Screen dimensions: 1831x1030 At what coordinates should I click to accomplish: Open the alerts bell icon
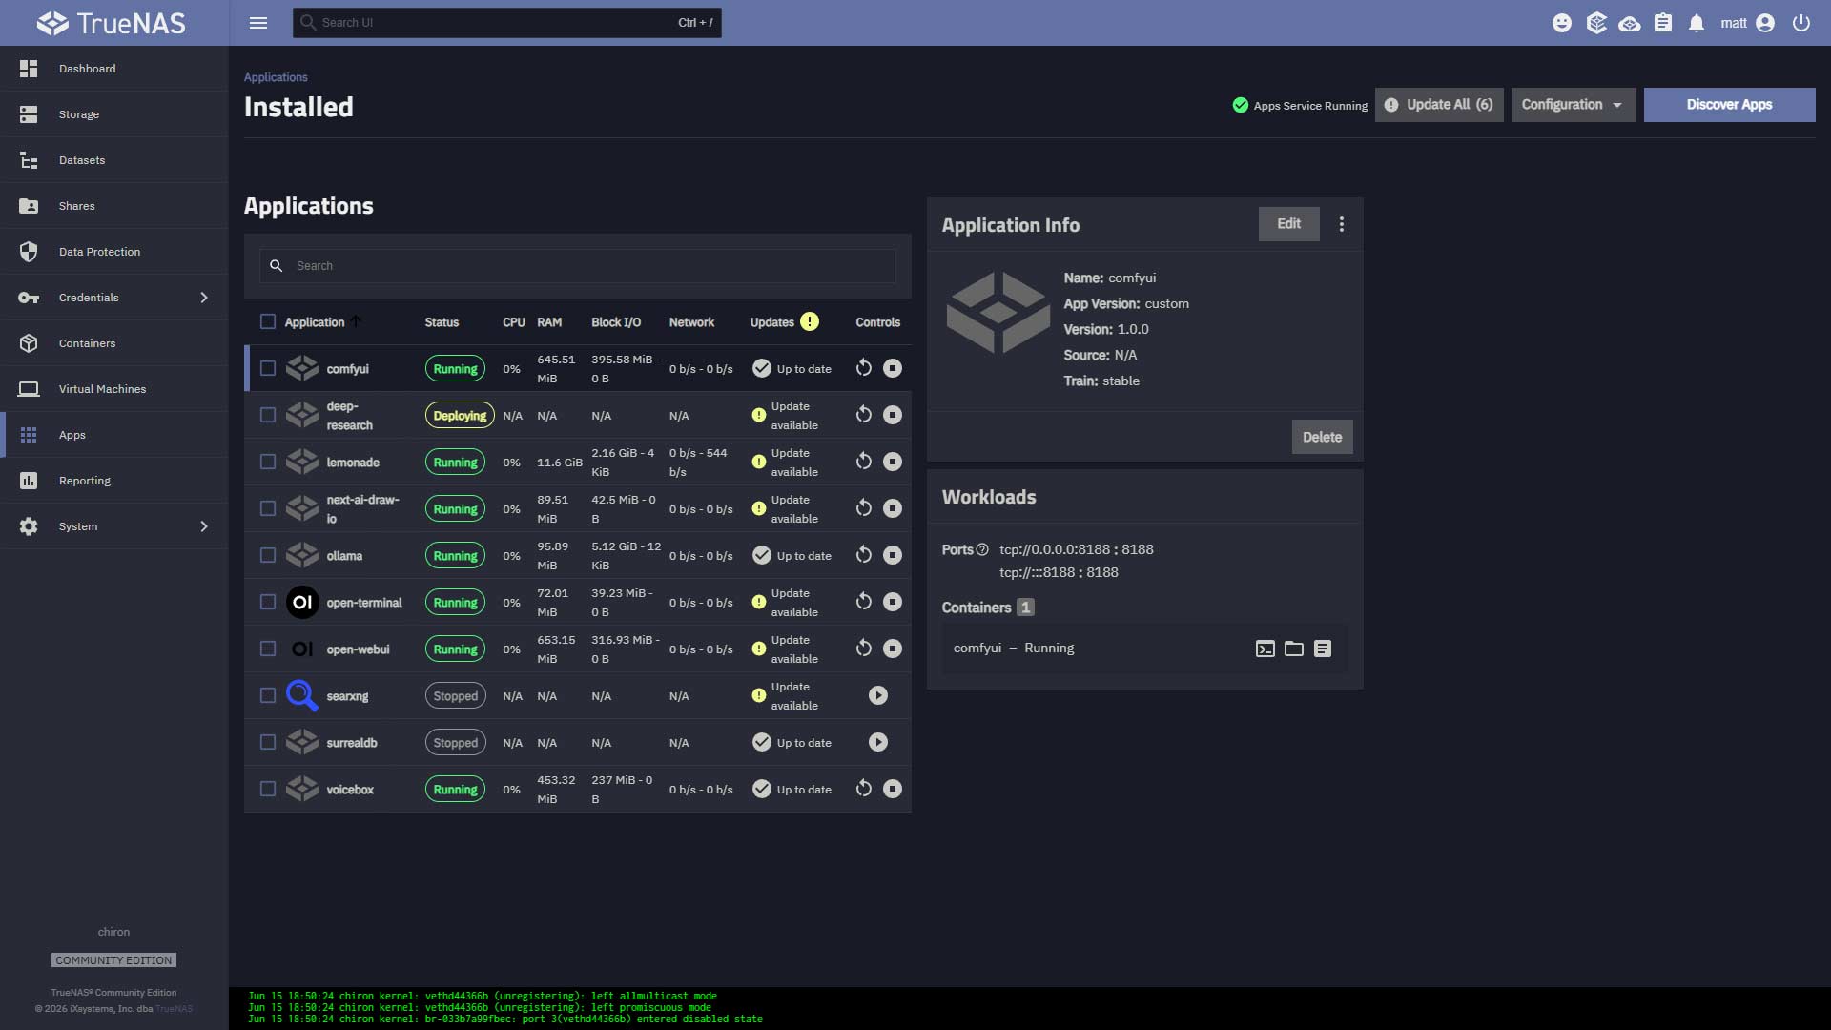click(1697, 23)
